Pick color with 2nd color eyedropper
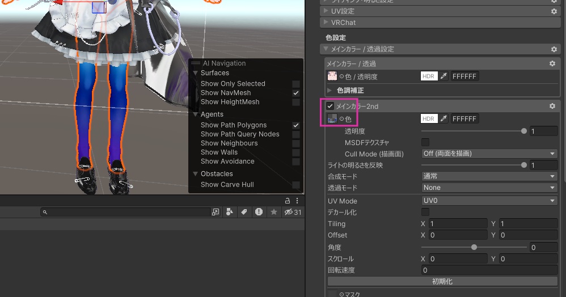 443,118
